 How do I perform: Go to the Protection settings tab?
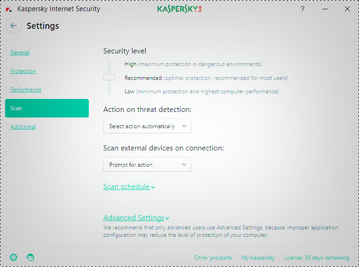(23, 71)
